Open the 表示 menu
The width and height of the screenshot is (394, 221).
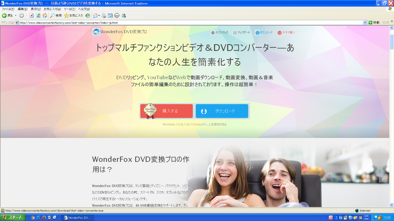(36, 9)
